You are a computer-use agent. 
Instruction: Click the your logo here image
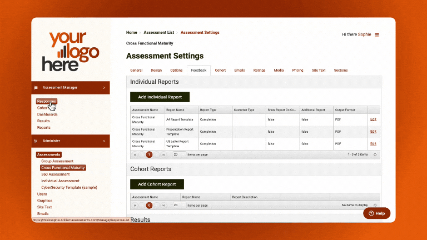71,51
